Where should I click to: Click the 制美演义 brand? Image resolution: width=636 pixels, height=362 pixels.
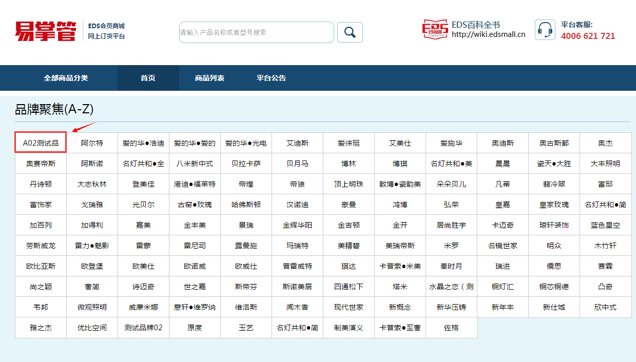coord(349,328)
